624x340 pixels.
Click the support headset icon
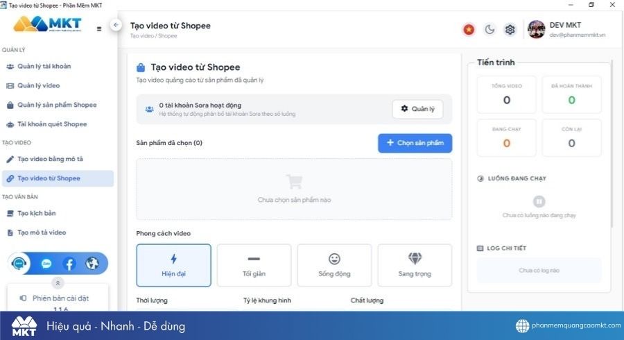(19, 263)
